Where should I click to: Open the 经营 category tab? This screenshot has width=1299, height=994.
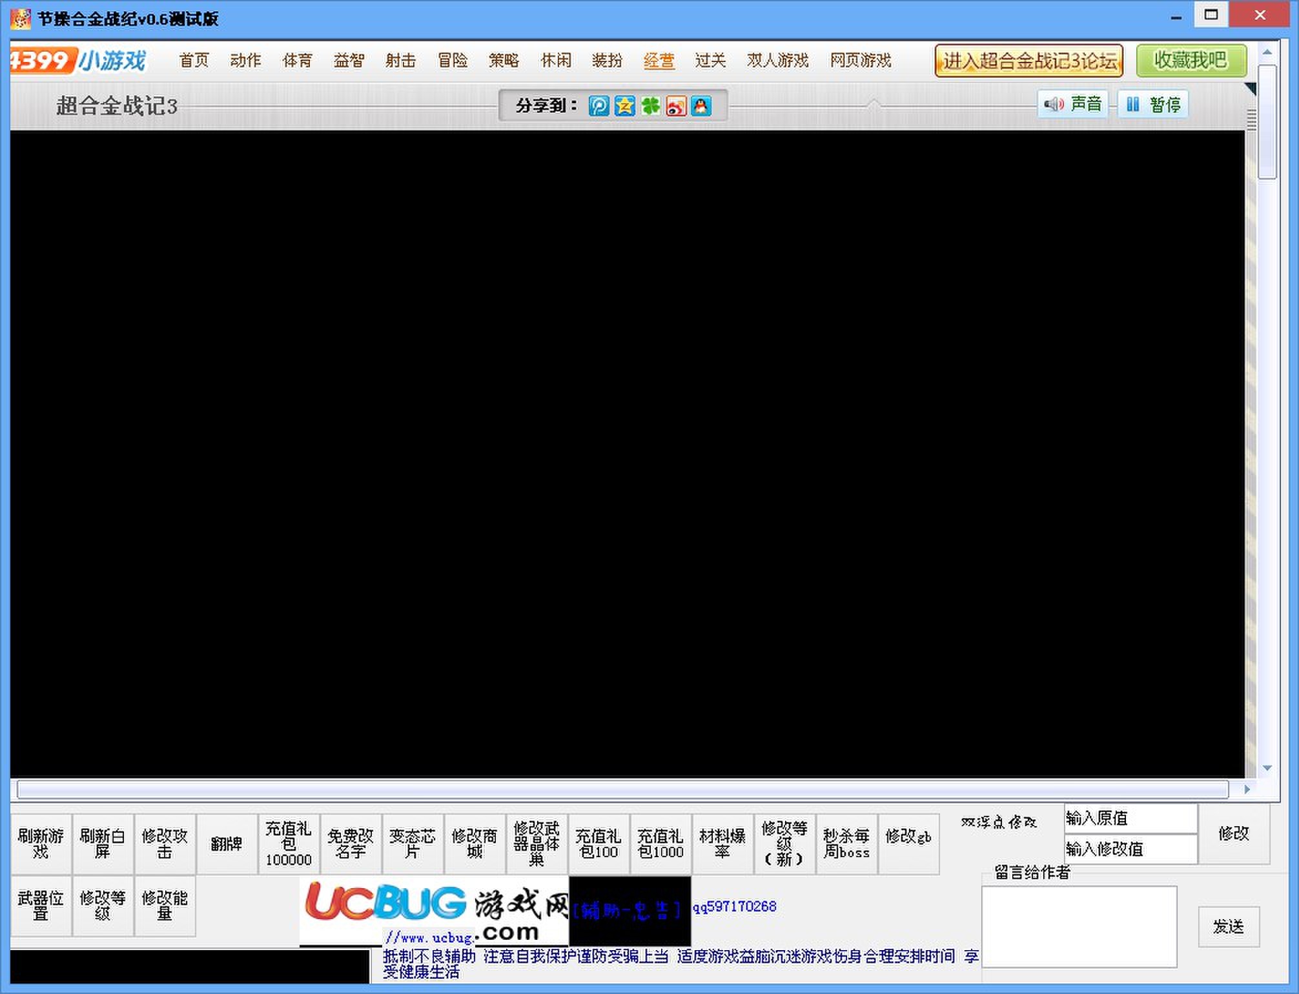click(659, 61)
